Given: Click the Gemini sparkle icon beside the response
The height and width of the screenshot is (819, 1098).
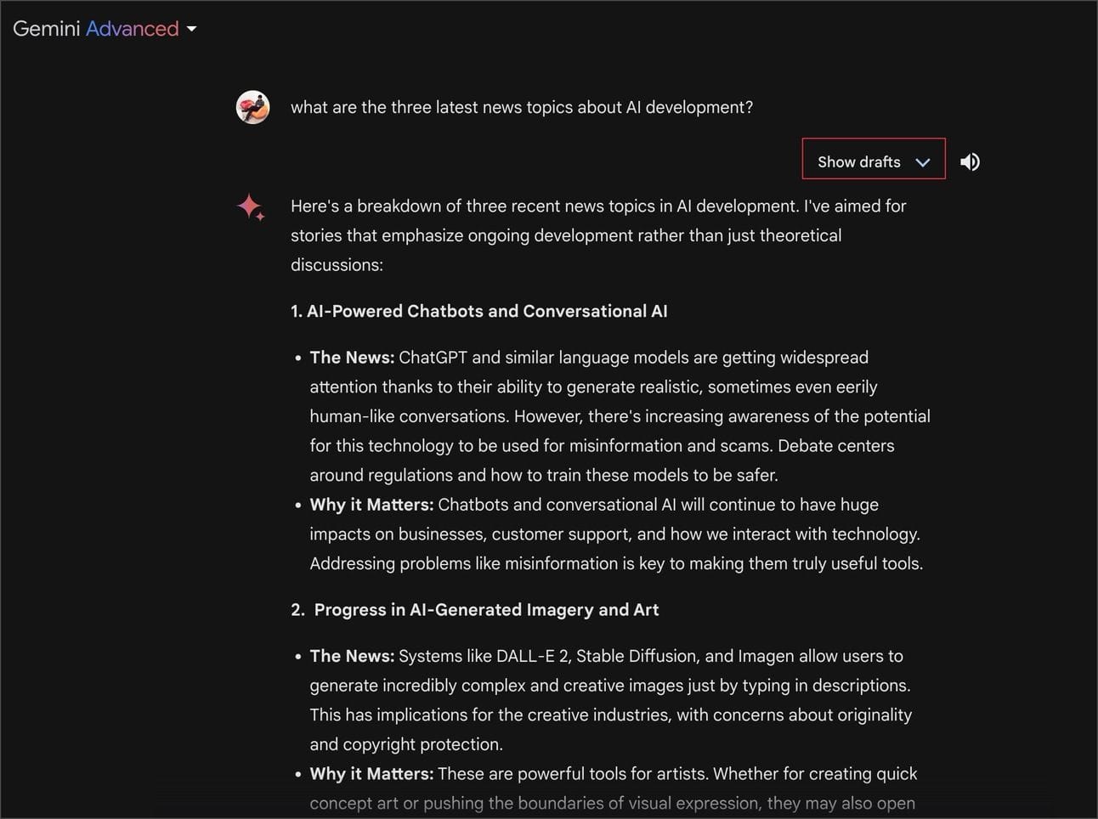Looking at the screenshot, I should (x=251, y=207).
